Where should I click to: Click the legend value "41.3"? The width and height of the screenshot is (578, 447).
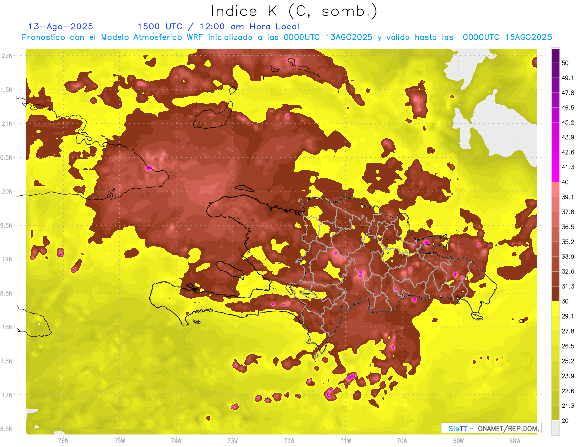tap(567, 167)
